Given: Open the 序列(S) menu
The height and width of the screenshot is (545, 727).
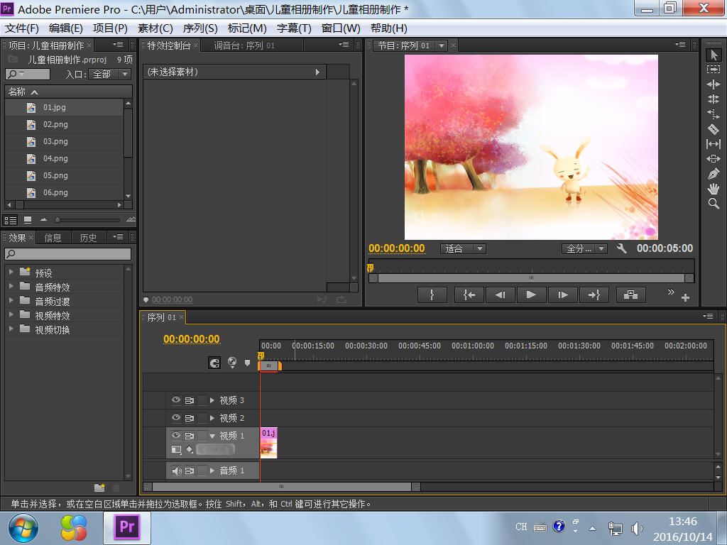Looking at the screenshot, I should [x=199, y=28].
